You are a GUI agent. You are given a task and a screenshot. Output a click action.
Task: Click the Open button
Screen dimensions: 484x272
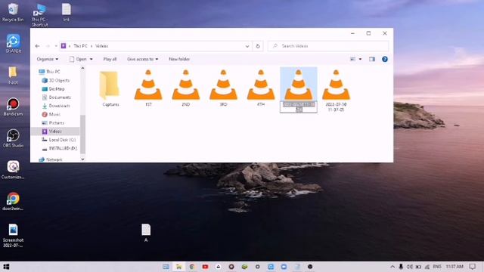(x=79, y=59)
